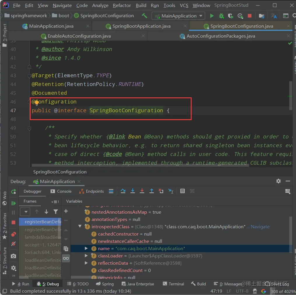The image size is (296, 295).
Task: Open the Endpoints tab in debugger
Action: coord(92,192)
